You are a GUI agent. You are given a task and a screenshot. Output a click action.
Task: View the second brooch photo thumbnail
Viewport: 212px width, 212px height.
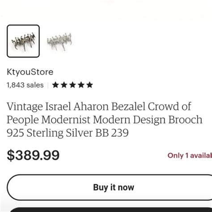pos(59,42)
